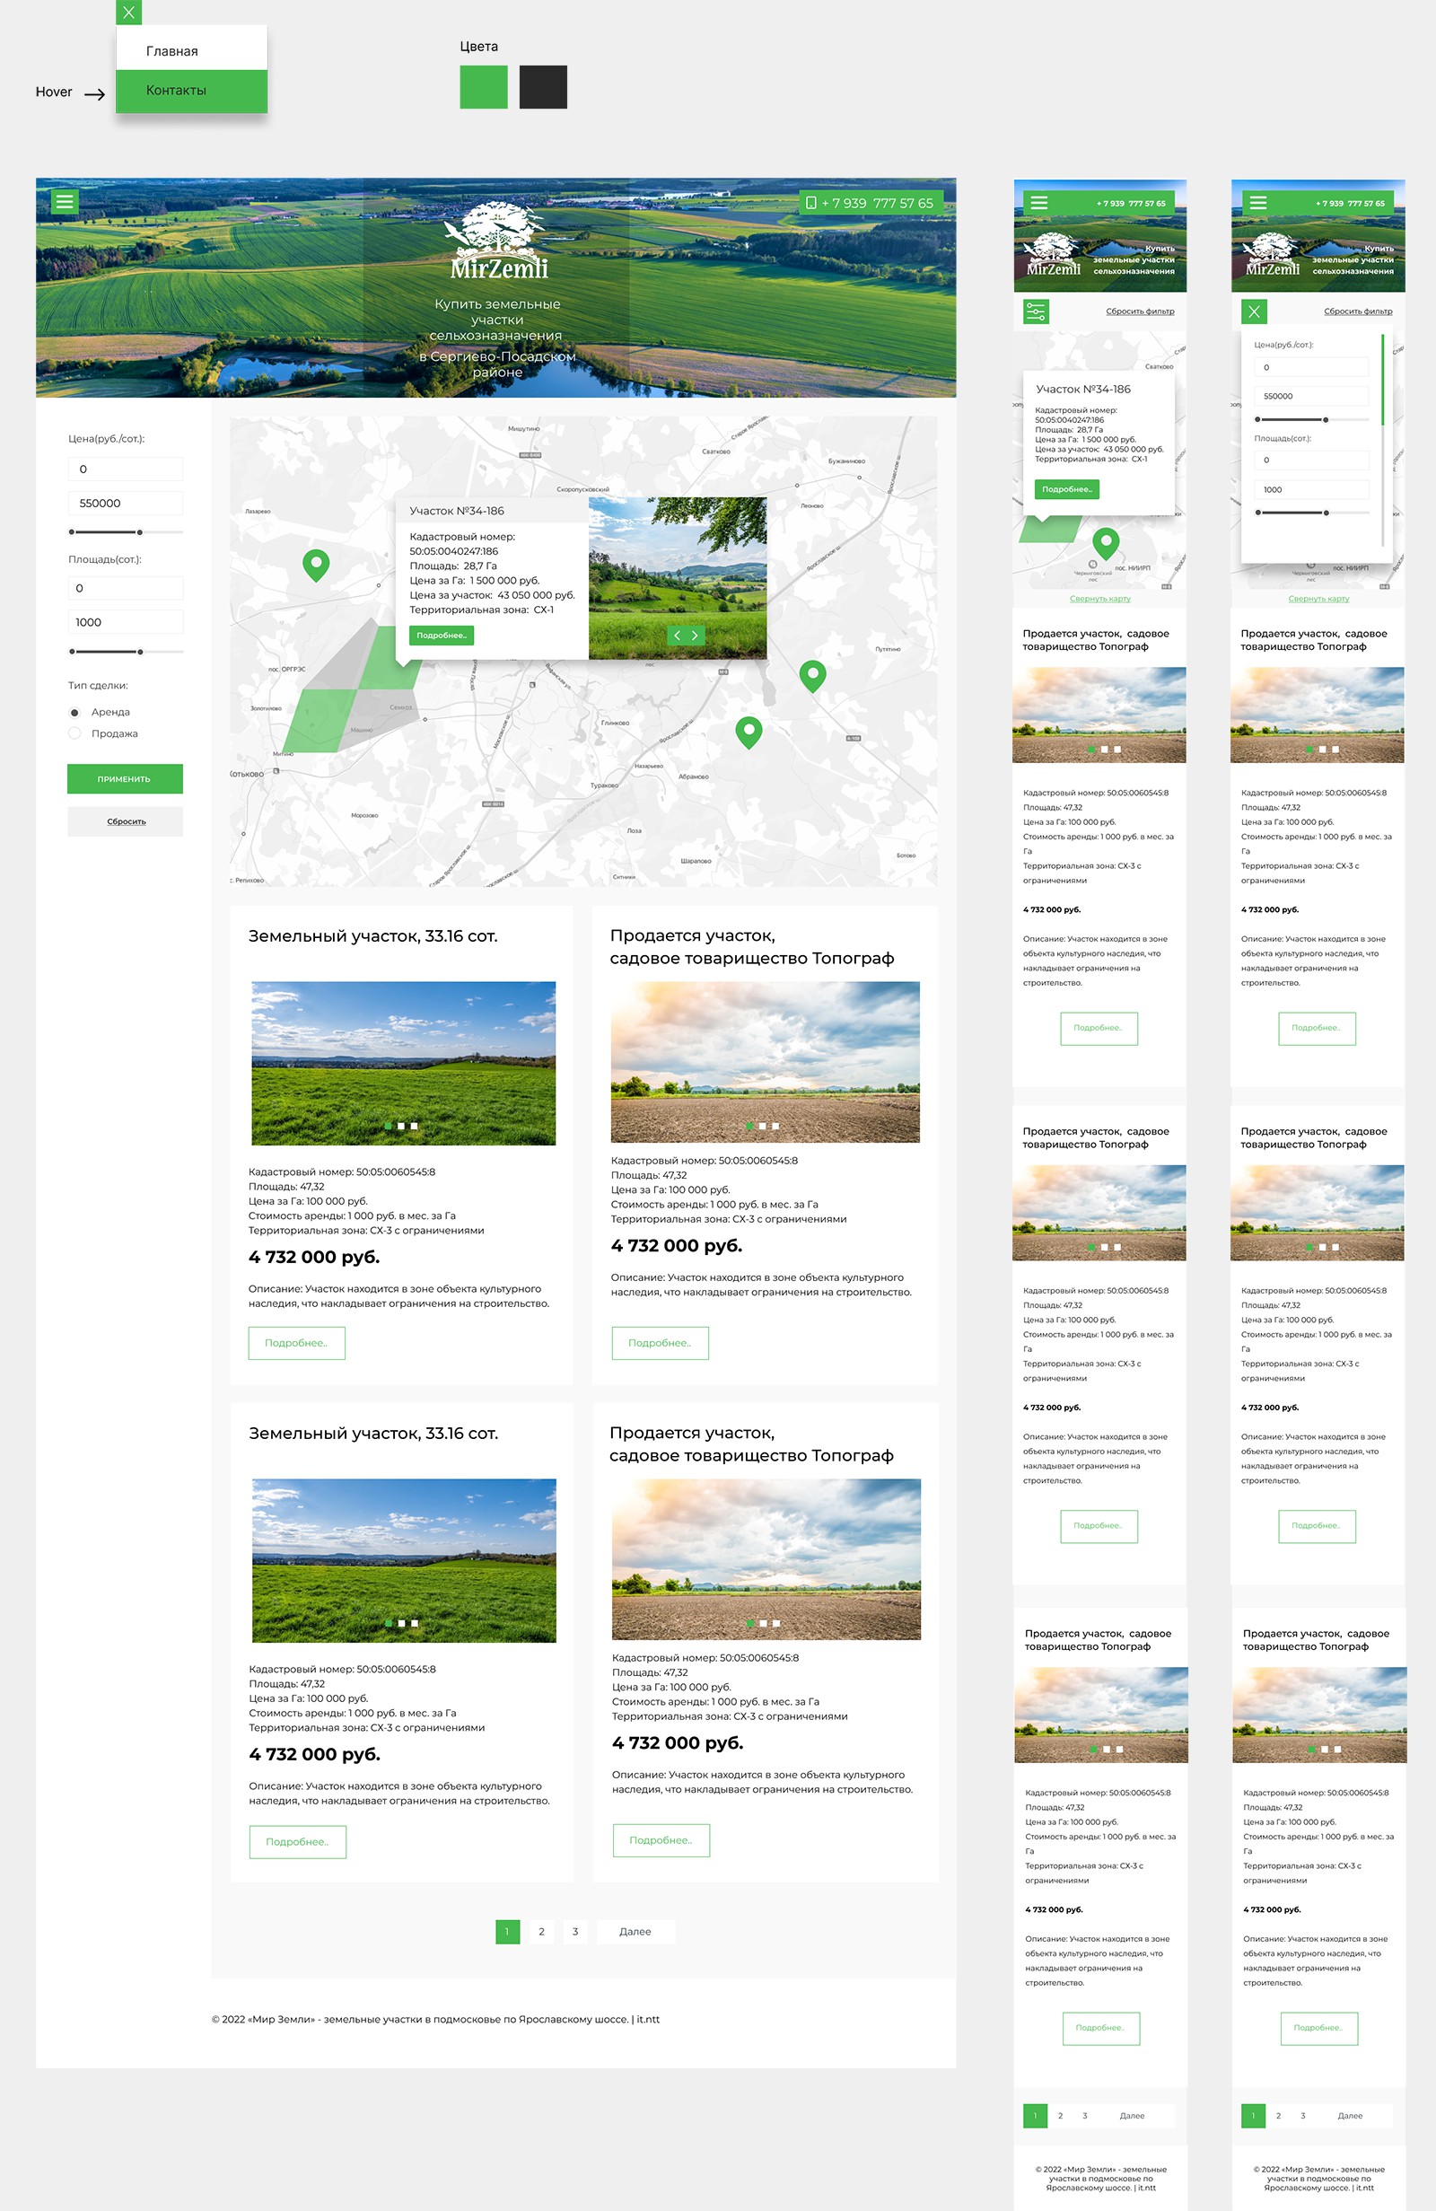
Task: Click Далее in left mobile pagination
Action: coord(1133,2115)
